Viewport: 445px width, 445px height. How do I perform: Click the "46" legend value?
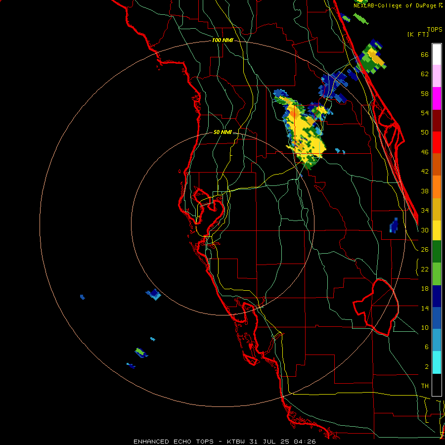tap(425, 152)
